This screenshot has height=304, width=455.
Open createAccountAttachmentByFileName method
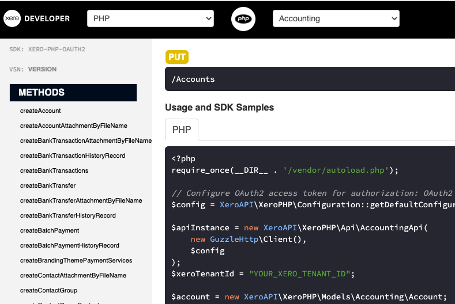click(x=74, y=126)
